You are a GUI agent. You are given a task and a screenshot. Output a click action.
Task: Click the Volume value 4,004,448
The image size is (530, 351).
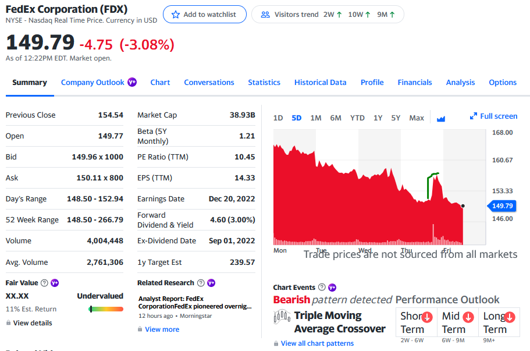point(105,241)
